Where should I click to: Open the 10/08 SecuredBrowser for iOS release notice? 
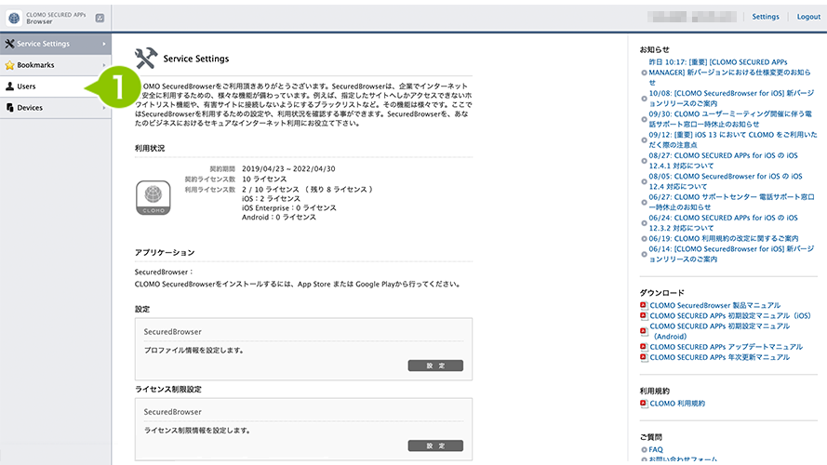(x=731, y=98)
